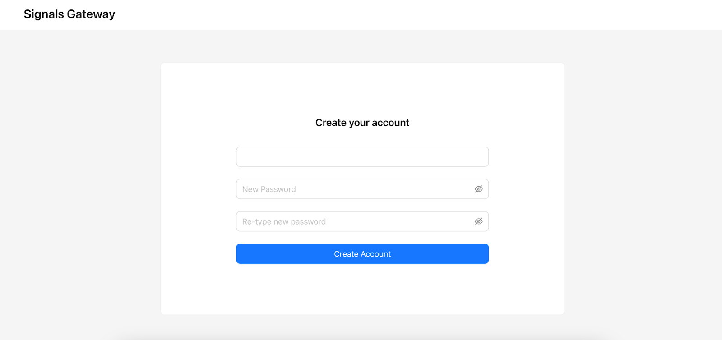The image size is (722, 340).
Task: Focus the Re-type new password field
Action: point(362,221)
